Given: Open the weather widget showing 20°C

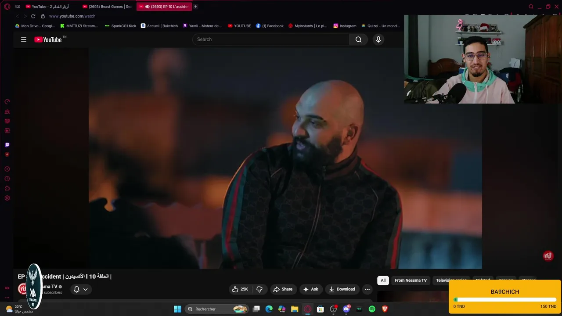Looking at the screenshot, I should point(20,309).
